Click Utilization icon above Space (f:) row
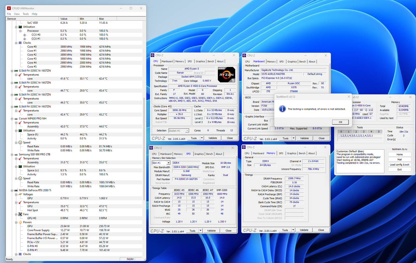This screenshot has width=416, height=263. [x=20, y=131]
